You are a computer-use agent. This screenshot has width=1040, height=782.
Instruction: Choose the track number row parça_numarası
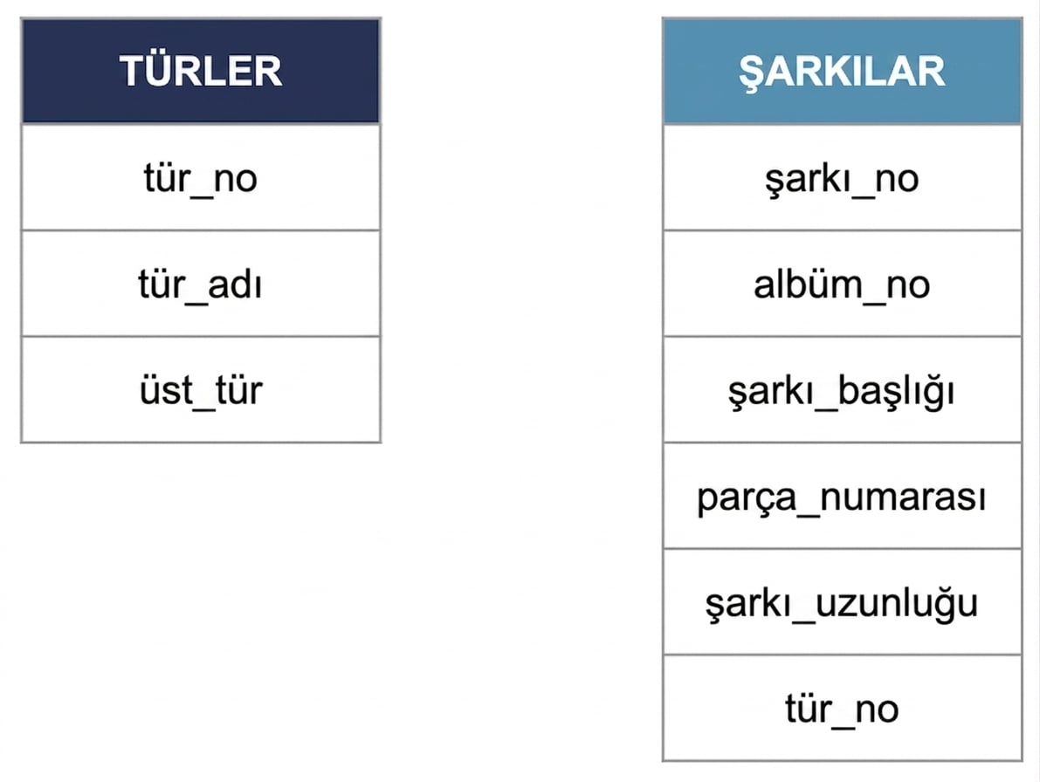pyautogui.click(x=843, y=496)
